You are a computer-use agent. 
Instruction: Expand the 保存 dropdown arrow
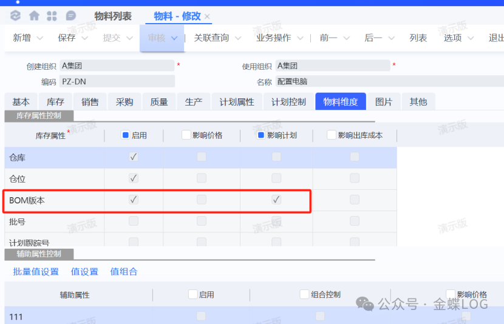(x=85, y=38)
